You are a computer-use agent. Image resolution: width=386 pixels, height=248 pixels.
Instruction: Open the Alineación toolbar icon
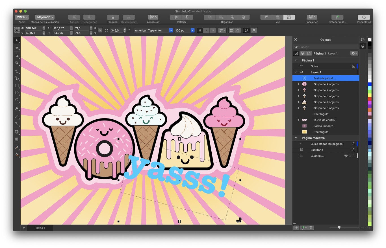[x=153, y=17]
